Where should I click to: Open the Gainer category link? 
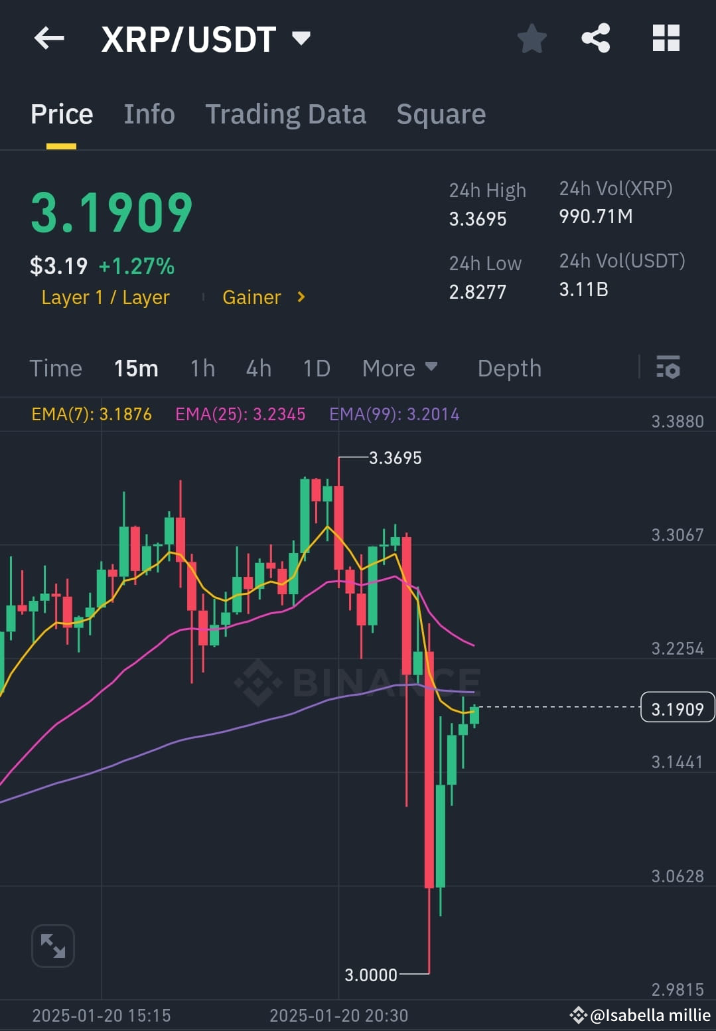[x=251, y=297]
